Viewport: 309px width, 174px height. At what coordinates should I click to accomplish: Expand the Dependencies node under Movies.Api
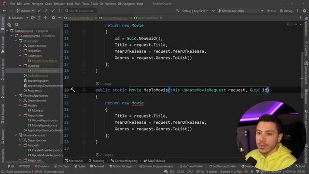tap(20, 46)
